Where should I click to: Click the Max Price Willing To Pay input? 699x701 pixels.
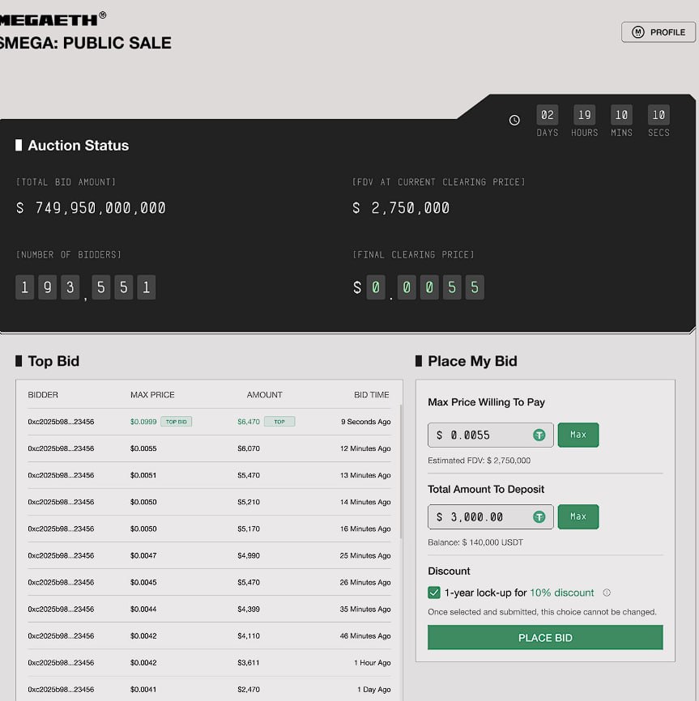[x=482, y=435]
